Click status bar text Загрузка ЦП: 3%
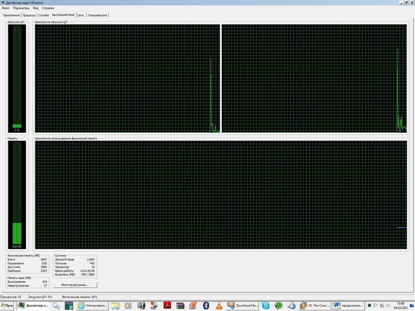Screen dimensions: 415x311 [40, 297]
